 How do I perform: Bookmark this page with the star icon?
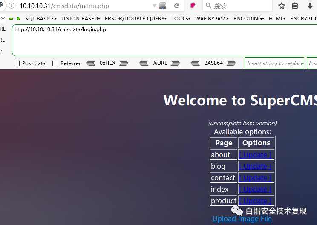point(281,6)
